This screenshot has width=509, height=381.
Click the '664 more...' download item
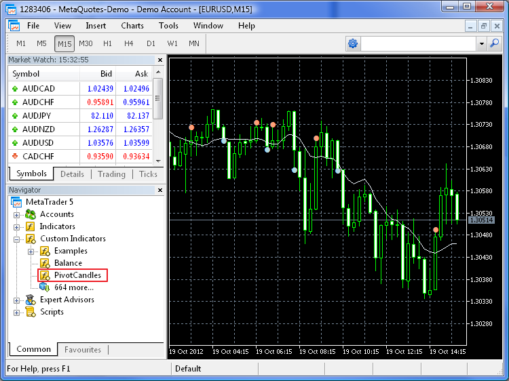click(x=74, y=287)
